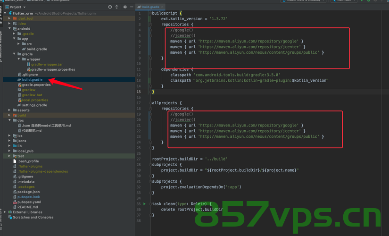Expand the .gradle folder under android
Screen dimensions: 389x236
click(14, 34)
